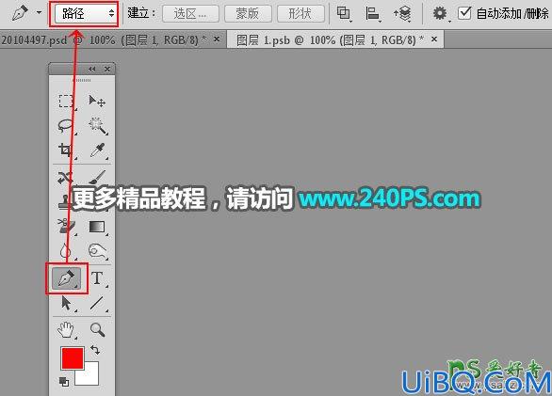The image size is (552, 396).
Task: Select the Content-Aware Move tool with crossed arrows
Action: click(65, 177)
